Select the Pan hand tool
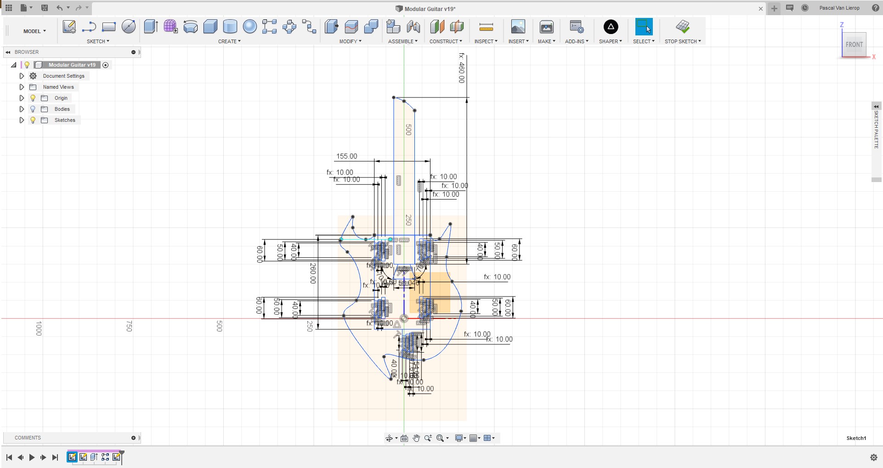 point(416,438)
